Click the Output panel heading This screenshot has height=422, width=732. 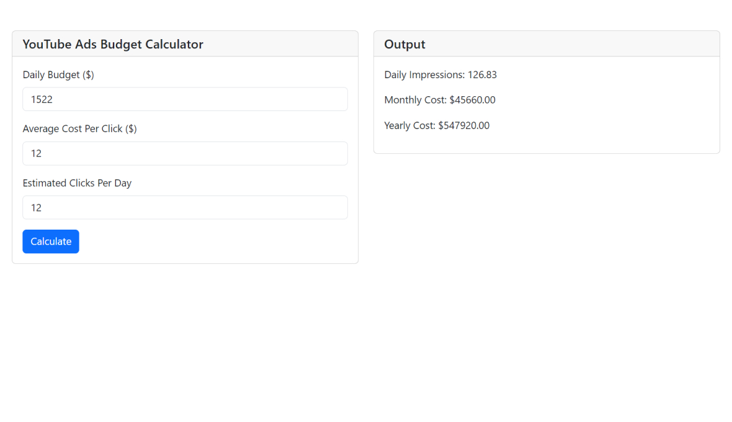(x=404, y=44)
